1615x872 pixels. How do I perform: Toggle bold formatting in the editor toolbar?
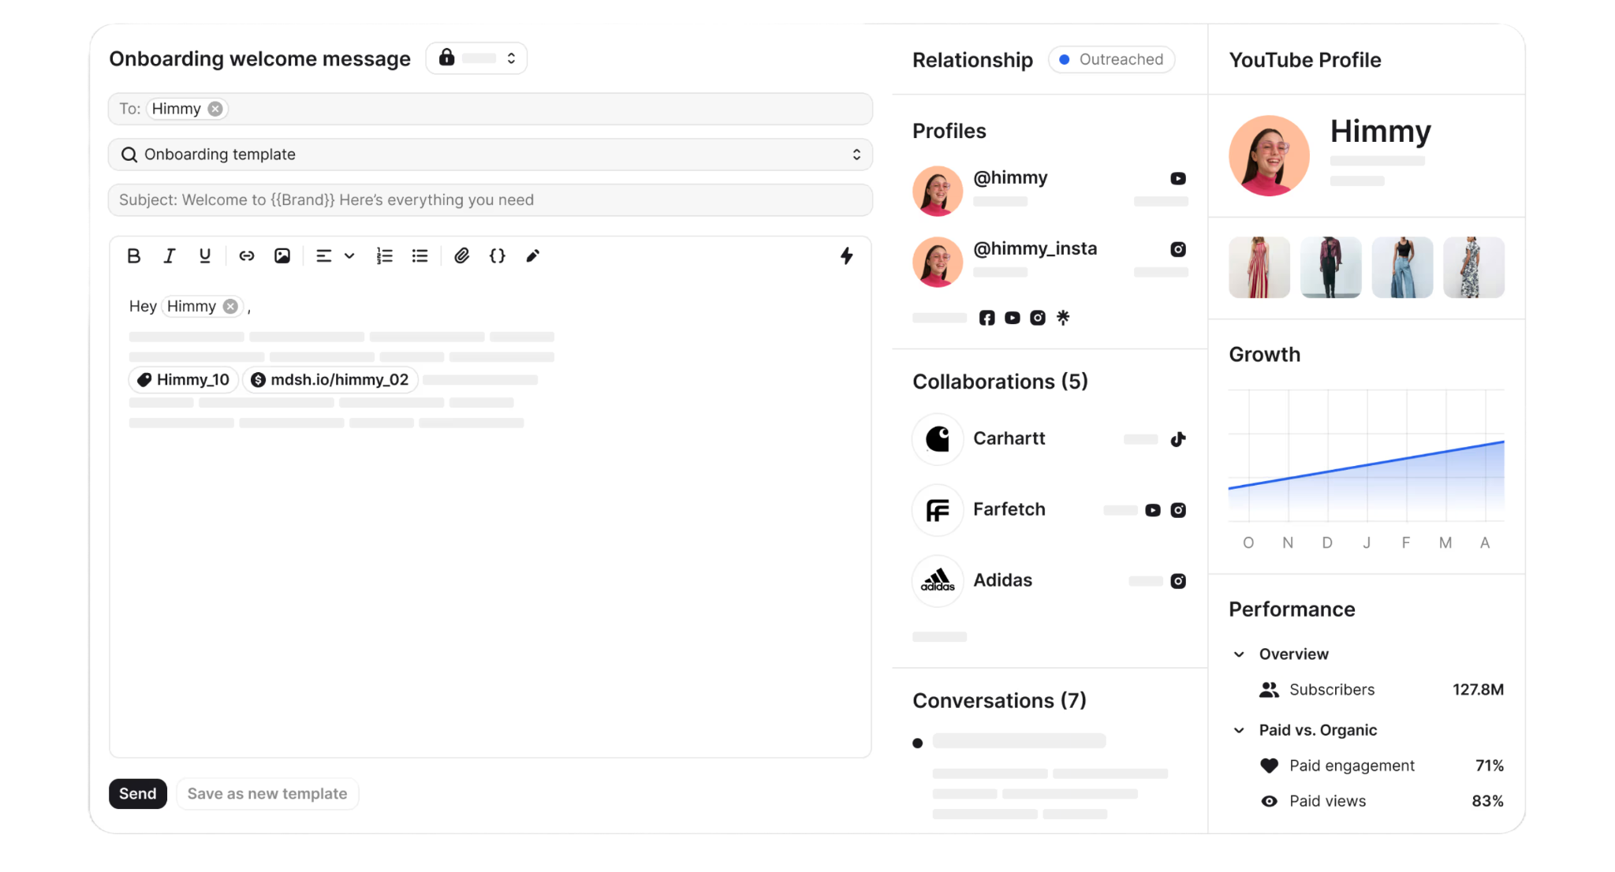point(133,255)
